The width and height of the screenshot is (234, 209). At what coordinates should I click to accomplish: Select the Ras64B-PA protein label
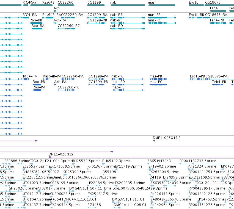click(x=52, y=76)
